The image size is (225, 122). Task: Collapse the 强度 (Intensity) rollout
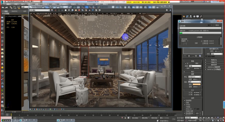pos(192,74)
